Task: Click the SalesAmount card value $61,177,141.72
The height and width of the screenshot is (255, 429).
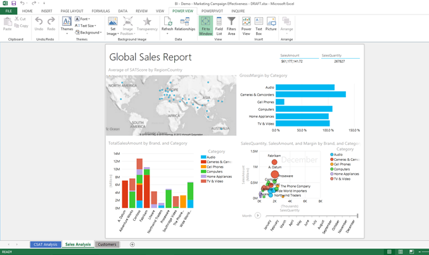Action: coord(291,61)
